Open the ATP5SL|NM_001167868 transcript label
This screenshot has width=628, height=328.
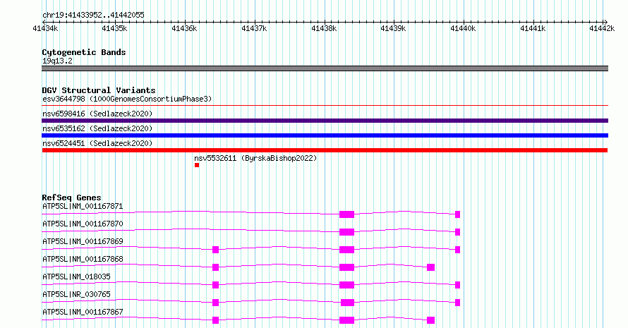coord(83,259)
